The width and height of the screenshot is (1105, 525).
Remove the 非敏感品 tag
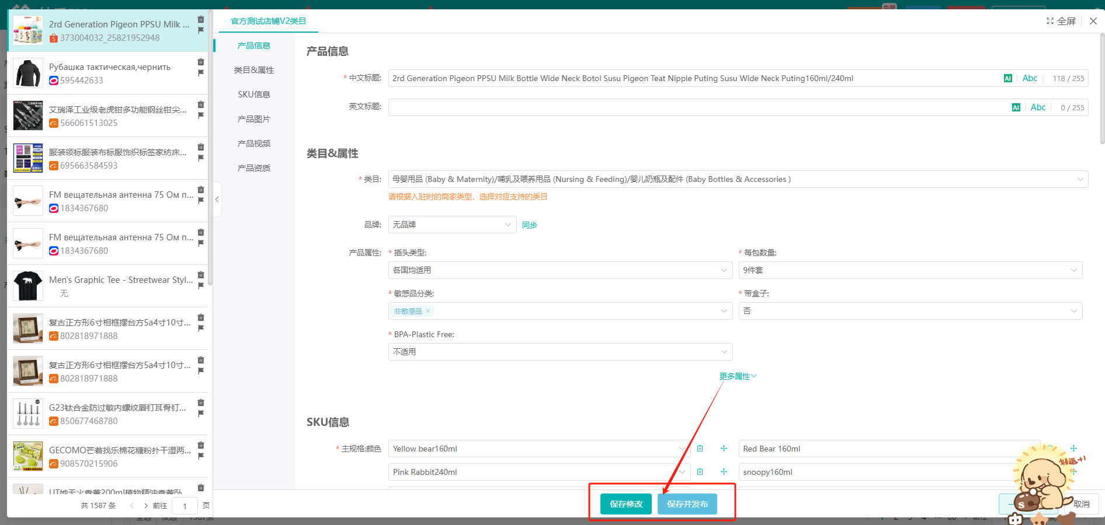pyautogui.click(x=428, y=311)
